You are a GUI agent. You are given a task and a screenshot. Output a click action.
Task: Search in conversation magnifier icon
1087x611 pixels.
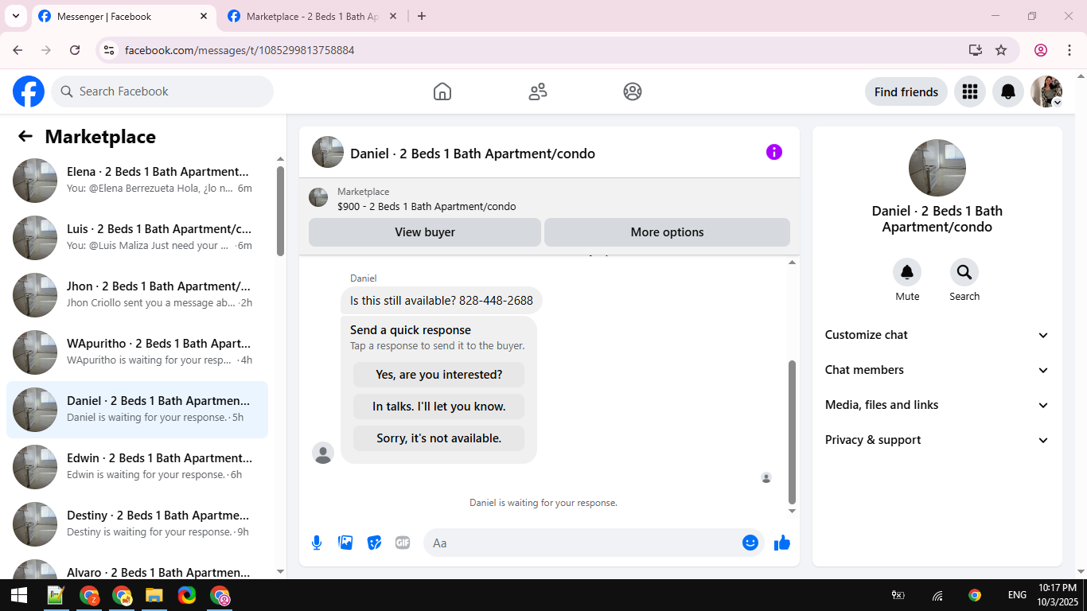coord(964,273)
